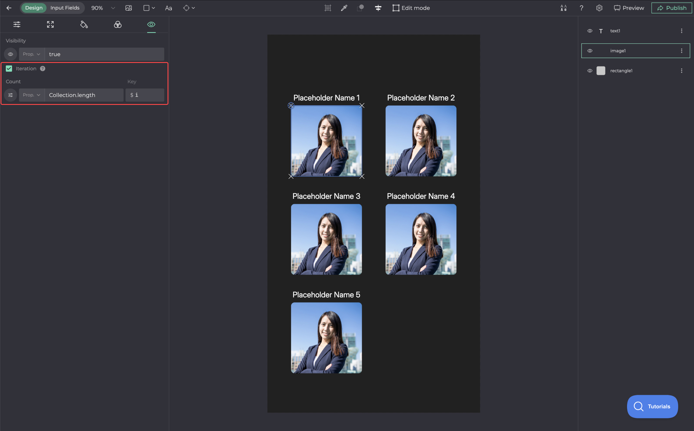Viewport: 694px width, 431px height.
Task: Open the image insert tool
Action: pyautogui.click(x=128, y=8)
